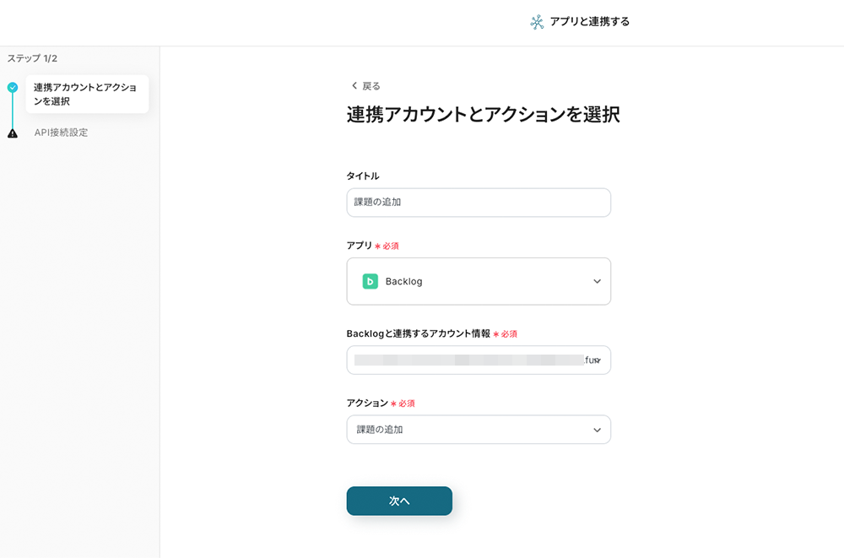Click the chevron arrow in アクション field

coord(597,430)
